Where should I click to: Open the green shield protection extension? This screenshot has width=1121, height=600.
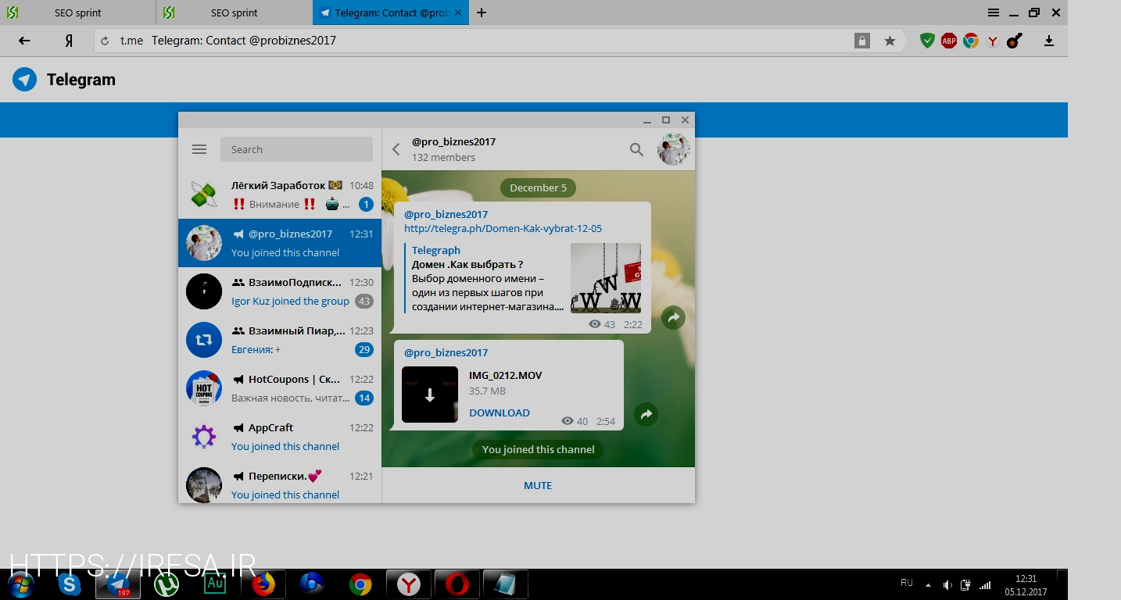927,41
